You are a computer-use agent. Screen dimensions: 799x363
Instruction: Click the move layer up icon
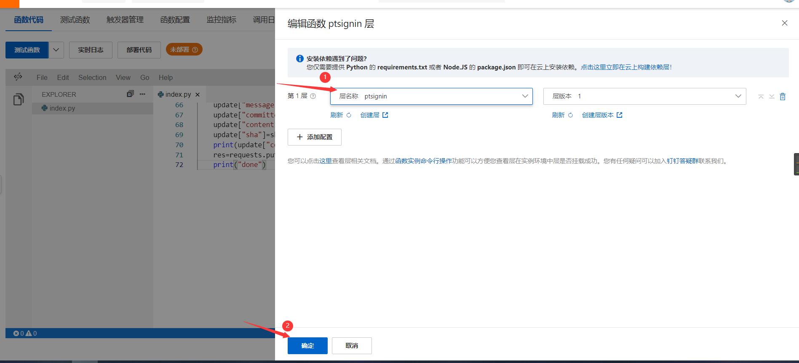pyautogui.click(x=761, y=97)
